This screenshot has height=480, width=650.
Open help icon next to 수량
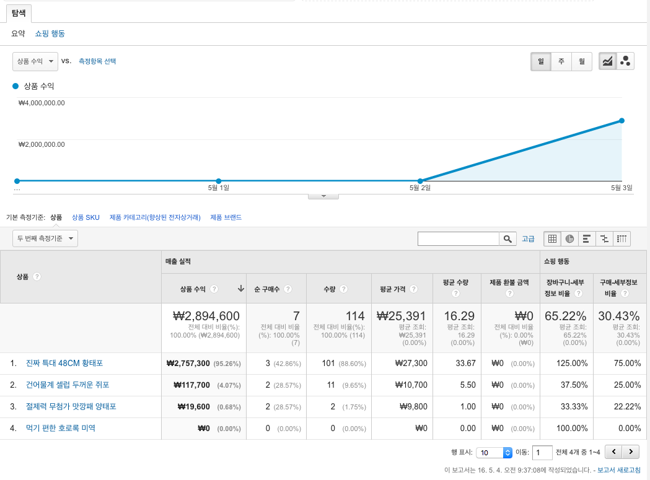(x=343, y=289)
